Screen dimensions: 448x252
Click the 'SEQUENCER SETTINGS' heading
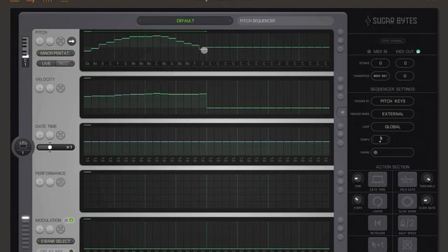pyautogui.click(x=392, y=89)
